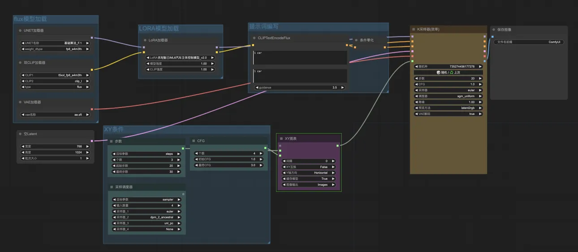Viewport: 578px width, 252px height.
Task: Click the LoRA加载器 node header dot
Action: tap(145, 40)
